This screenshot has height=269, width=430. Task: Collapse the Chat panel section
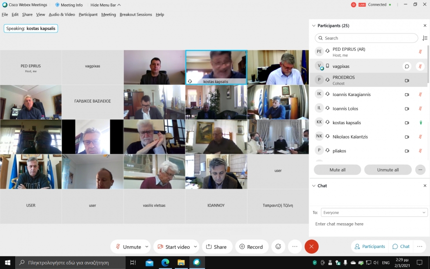[x=313, y=186]
